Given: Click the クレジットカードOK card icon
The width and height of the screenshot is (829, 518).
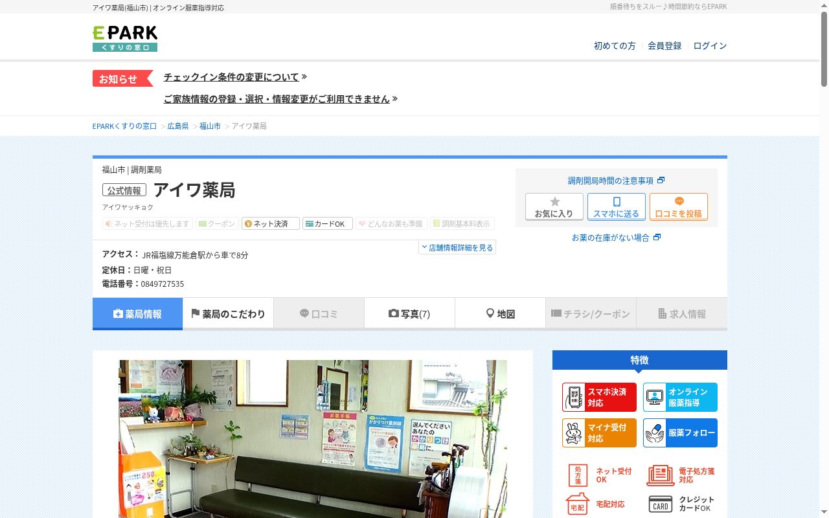Looking at the screenshot, I should pyautogui.click(x=660, y=504).
